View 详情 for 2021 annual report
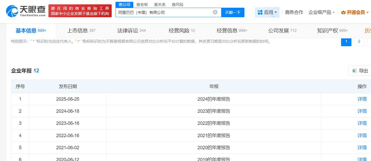The width and height of the screenshot is (371, 161). click(362, 135)
